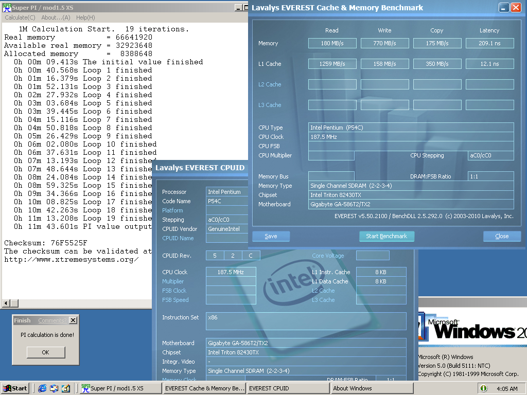Image resolution: width=527 pixels, height=395 pixels.
Task: Click the CPU Type field Intel Pentium (P54C)
Action: pos(411,128)
